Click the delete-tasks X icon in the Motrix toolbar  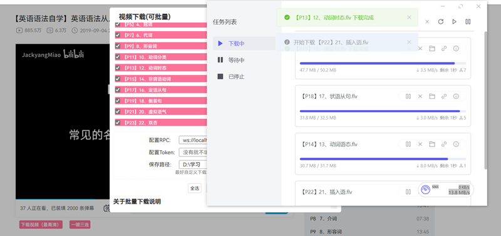[x=427, y=22]
